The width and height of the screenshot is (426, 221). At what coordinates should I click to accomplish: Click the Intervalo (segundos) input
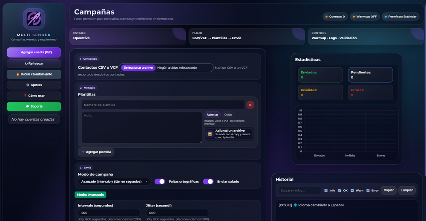(109, 213)
